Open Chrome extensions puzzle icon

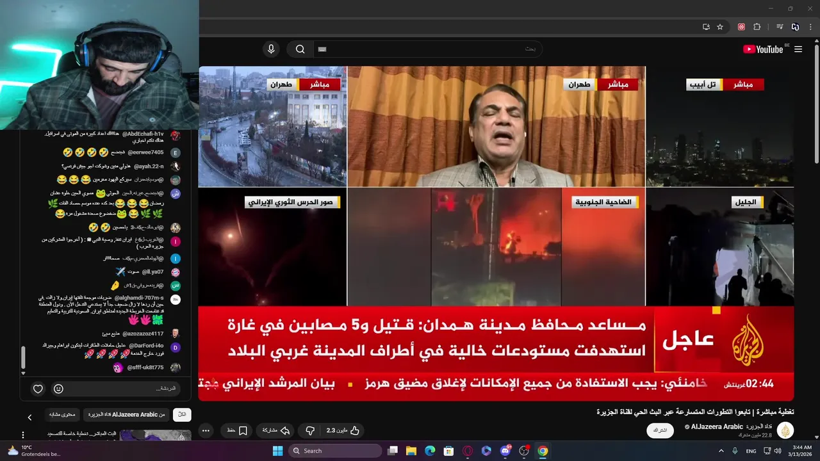tap(757, 27)
